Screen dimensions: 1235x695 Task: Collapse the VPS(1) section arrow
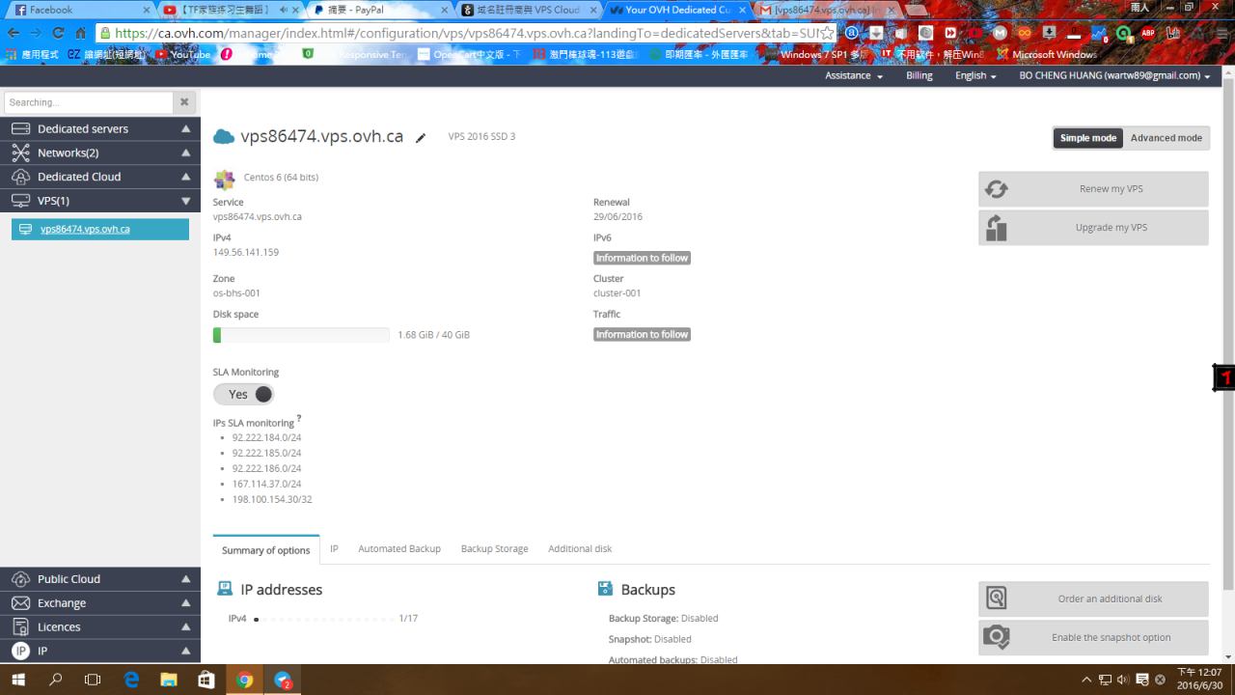(186, 201)
